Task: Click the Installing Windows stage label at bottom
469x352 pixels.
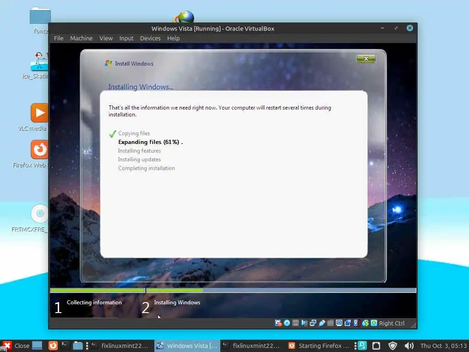Action: 177,302
